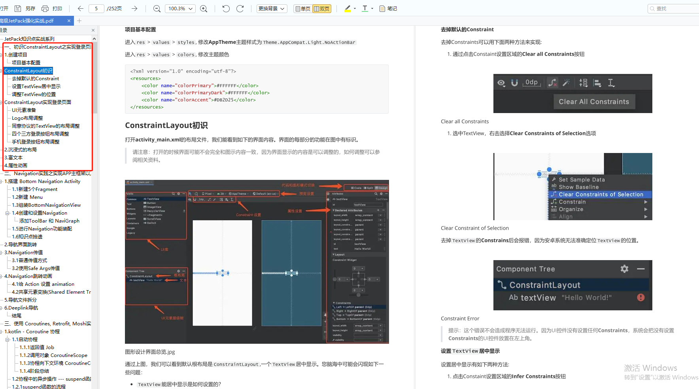Open outline item 添加ToolBar 和 NaviGraph
This screenshot has height=389, width=699.
click(x=49, y=221)
